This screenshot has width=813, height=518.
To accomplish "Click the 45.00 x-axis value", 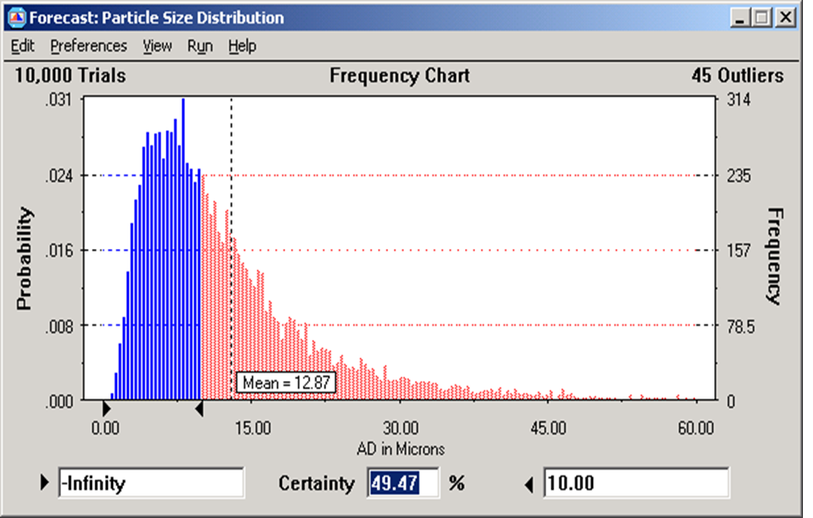I will point(548,429).
